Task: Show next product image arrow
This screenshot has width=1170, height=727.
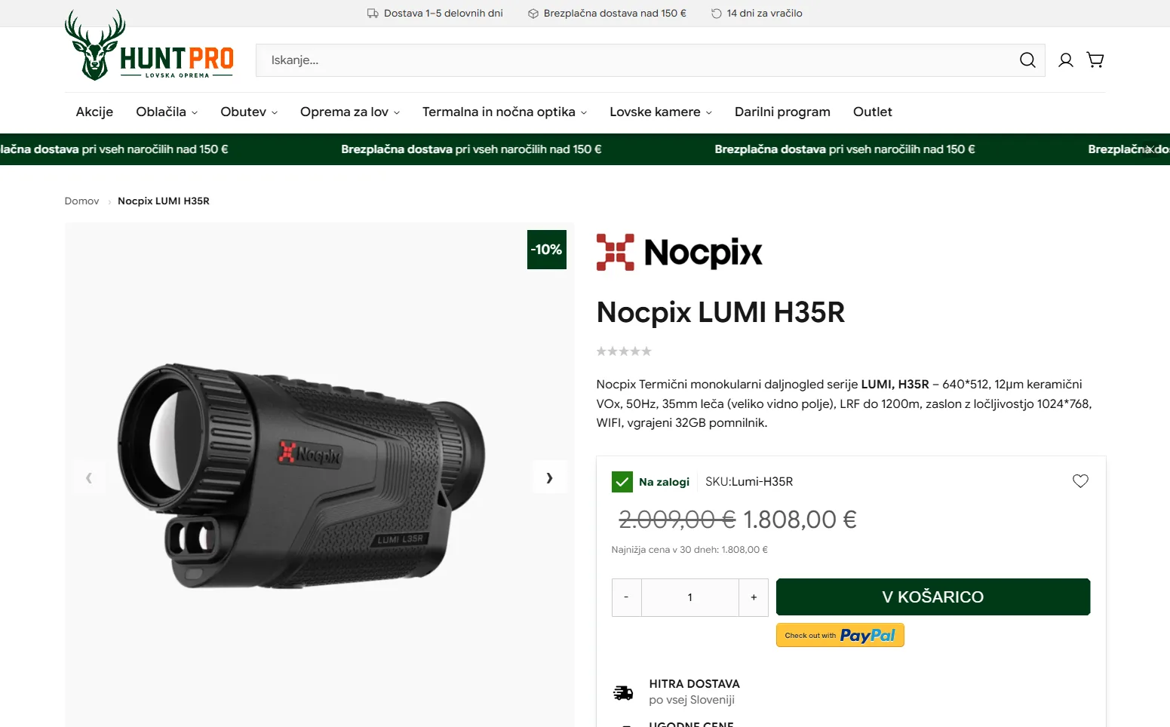Action: pos(549,477)
